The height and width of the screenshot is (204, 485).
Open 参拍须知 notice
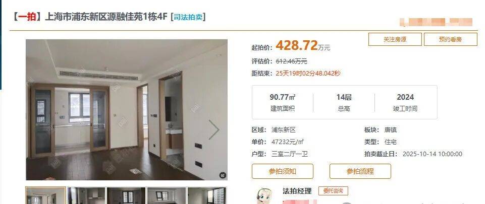[283, 171]
